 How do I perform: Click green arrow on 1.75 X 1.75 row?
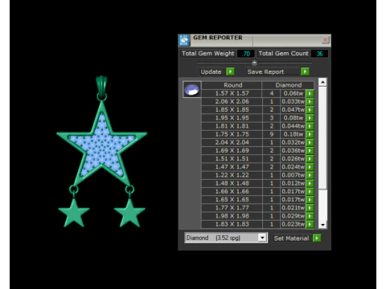[x=310, y=134]
